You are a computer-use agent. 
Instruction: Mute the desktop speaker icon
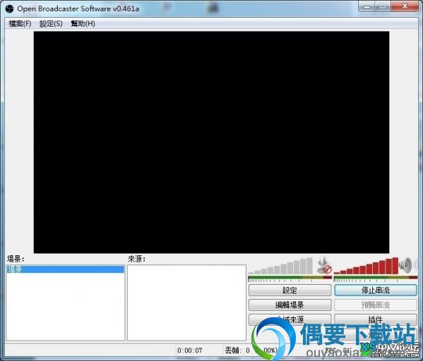407,265
